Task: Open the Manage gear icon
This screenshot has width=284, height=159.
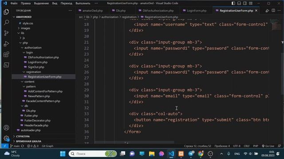Action: (6, 138)
